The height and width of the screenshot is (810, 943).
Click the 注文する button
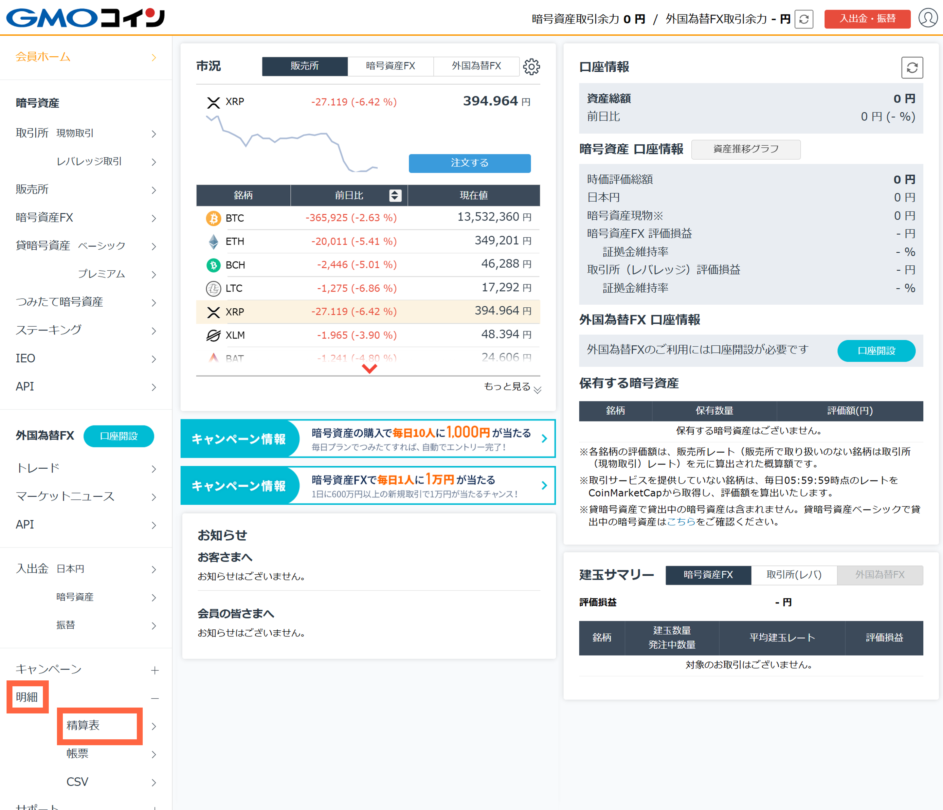[469, 163]
